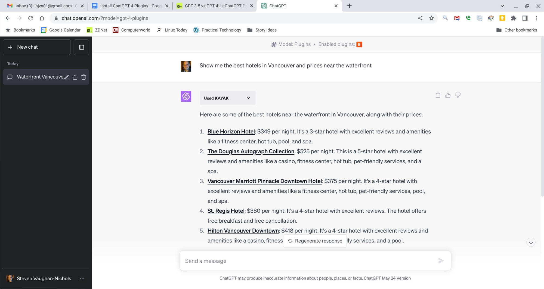Share the Waterfront Vancouver chat
The image size is (544, 289).
[75, 77]
